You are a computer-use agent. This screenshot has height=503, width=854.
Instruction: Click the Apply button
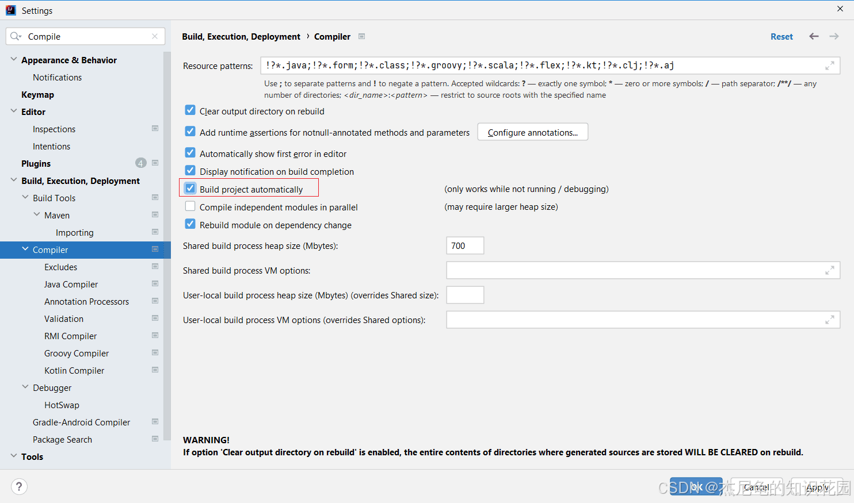point(817,487)
